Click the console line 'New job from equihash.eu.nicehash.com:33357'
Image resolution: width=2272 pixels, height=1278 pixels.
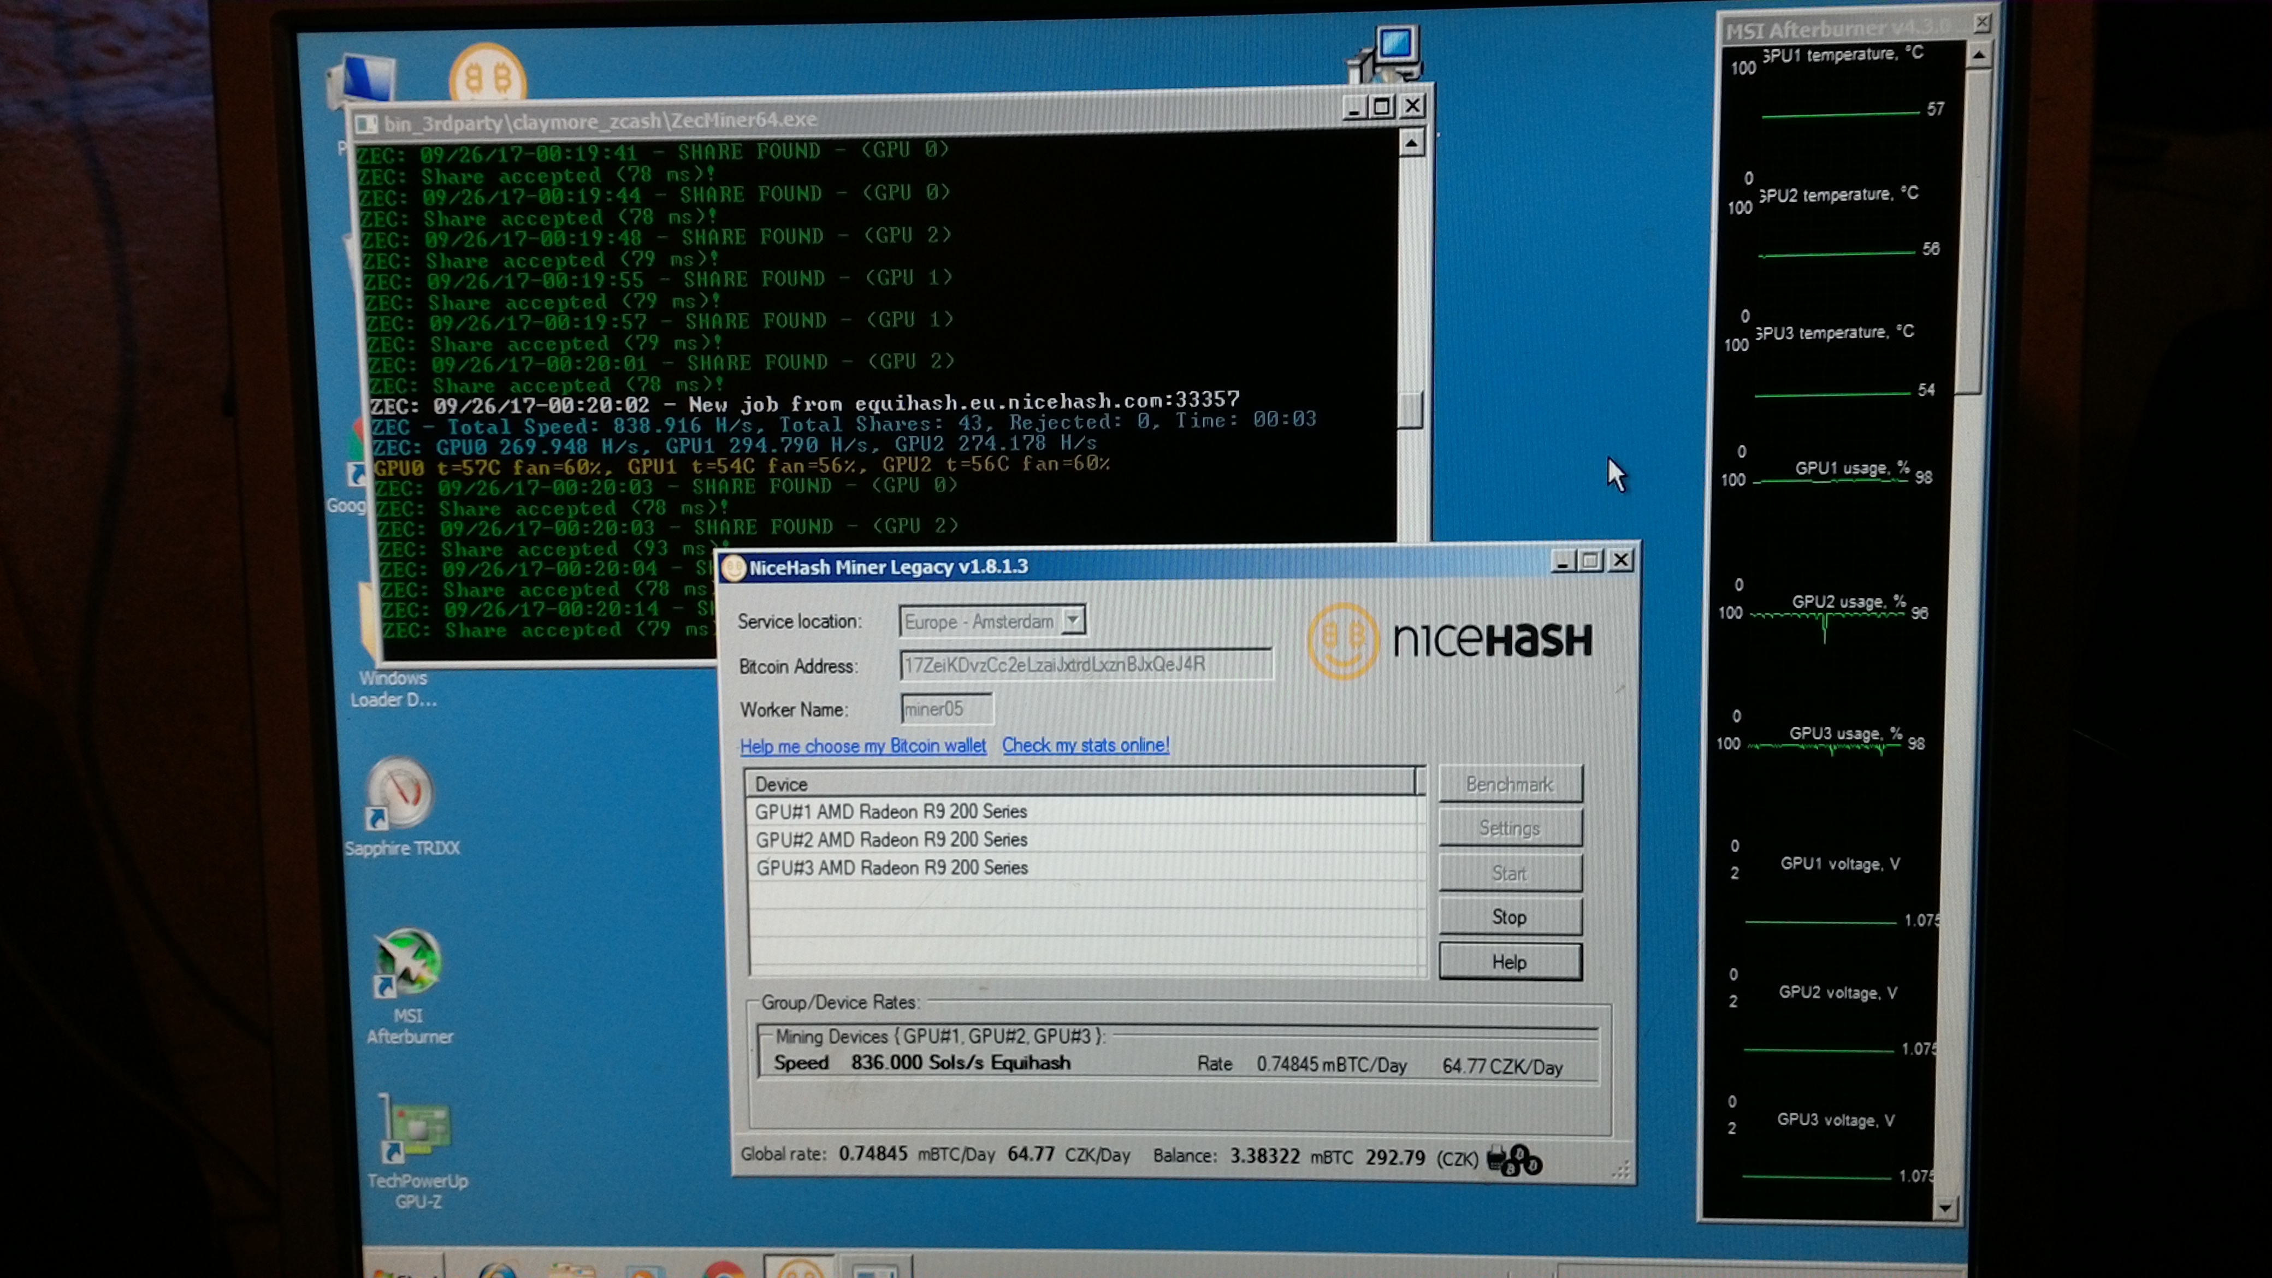(964, 402)
